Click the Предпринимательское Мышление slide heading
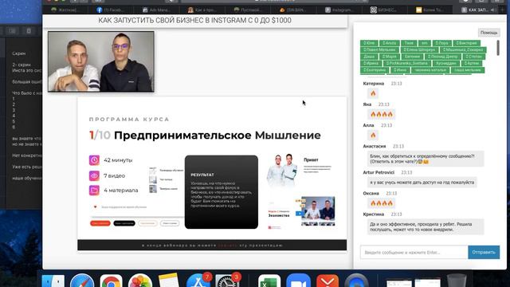 [x=218, y=135]
